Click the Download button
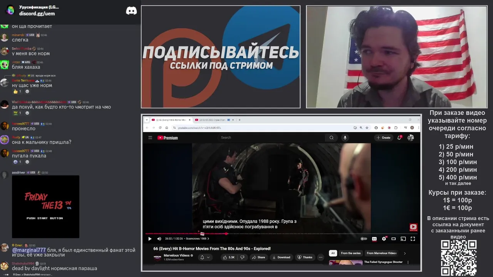The width and height of the screenshot is (493, 277). click(x=281, y=257)
